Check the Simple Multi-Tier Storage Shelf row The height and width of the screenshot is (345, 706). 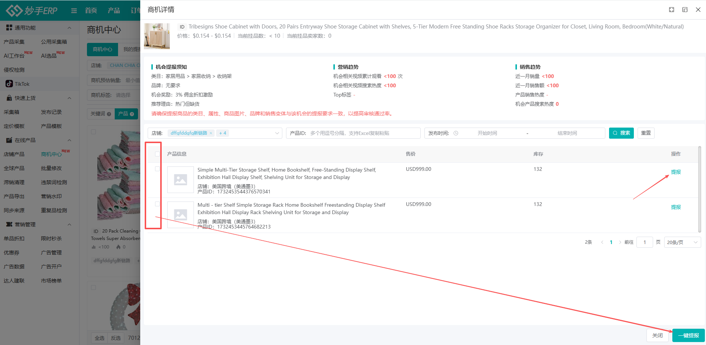pos(157,169)
